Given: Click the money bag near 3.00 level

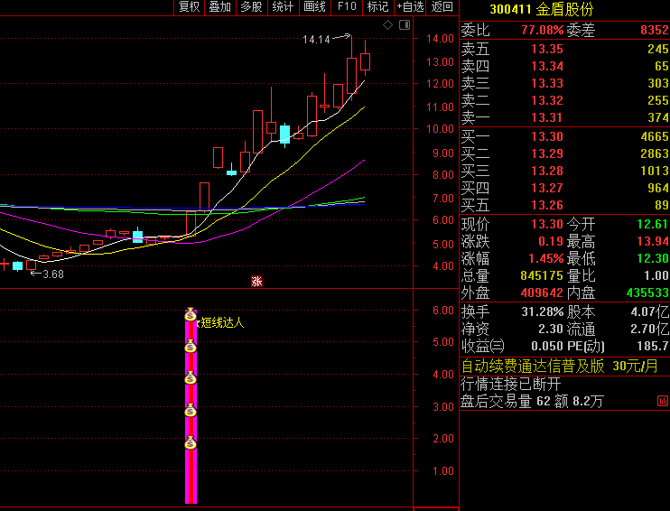Looking at the screenshot, I should pyautogui.click(x=191, y=410).
